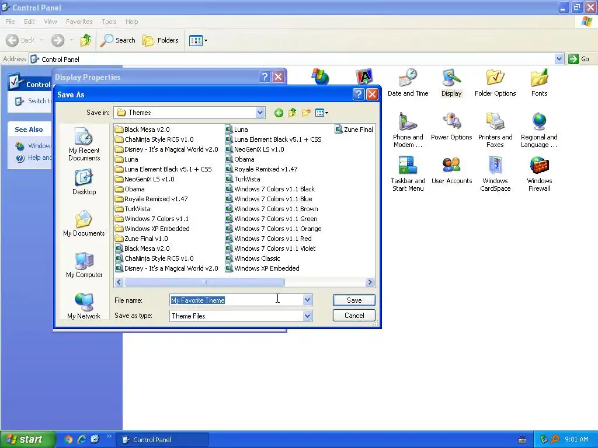
Task: Select My Computer in Save As sidebar
Action: [x=84, y=265]
